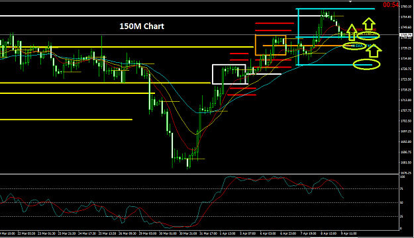Click the 1692.00 price axis label

tap(406, 141)
